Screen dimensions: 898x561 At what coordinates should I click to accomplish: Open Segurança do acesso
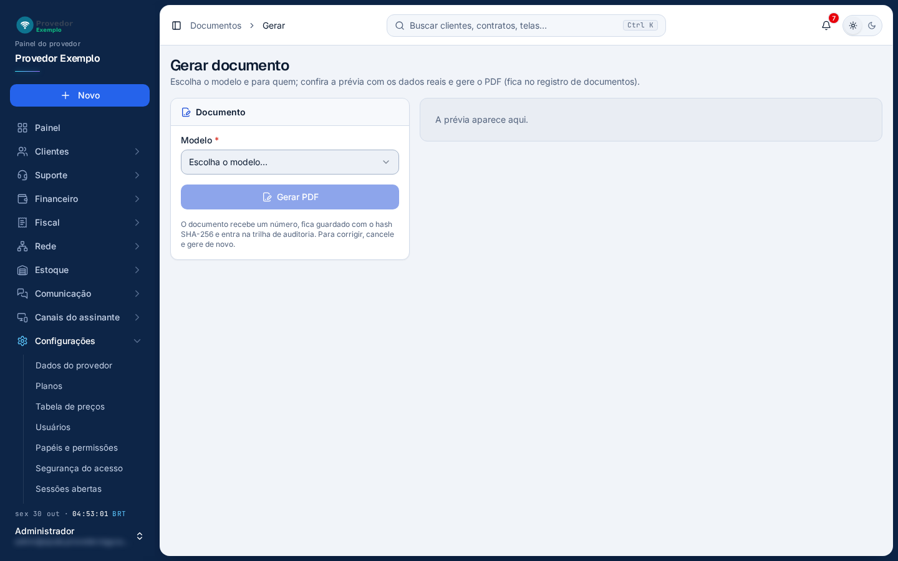point(79,468)
